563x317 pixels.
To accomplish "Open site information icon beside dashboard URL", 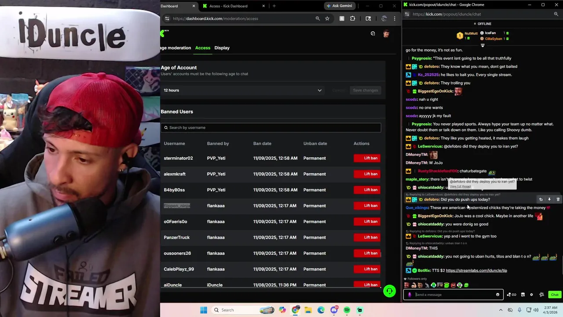I will pyautogui.click(x=167, y=18).
